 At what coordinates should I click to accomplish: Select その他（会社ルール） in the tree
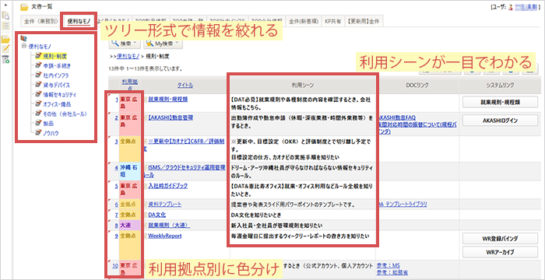(65, 114)
